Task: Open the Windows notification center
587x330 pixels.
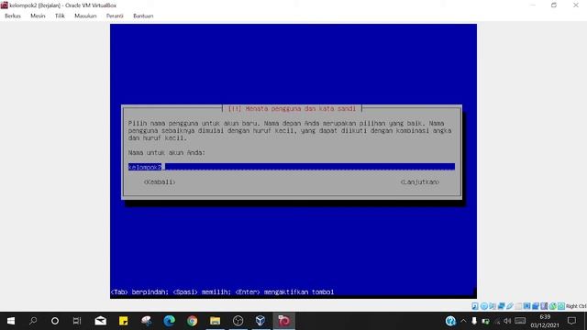Action: point(571,321)
